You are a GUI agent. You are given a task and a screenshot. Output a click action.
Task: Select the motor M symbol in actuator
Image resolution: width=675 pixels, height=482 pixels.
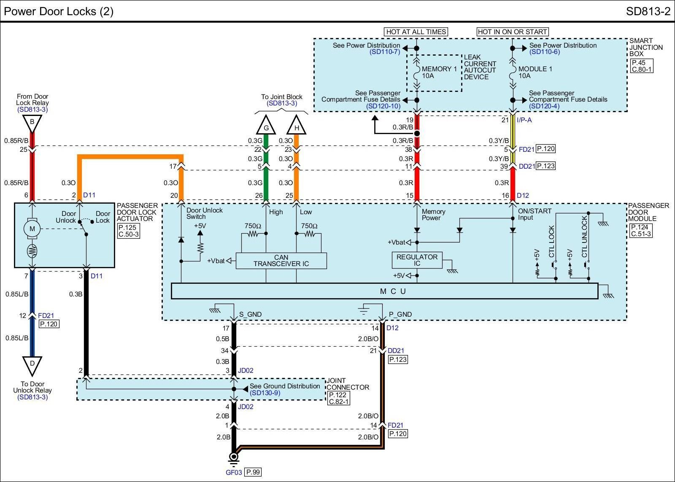(x=32, y=229)
